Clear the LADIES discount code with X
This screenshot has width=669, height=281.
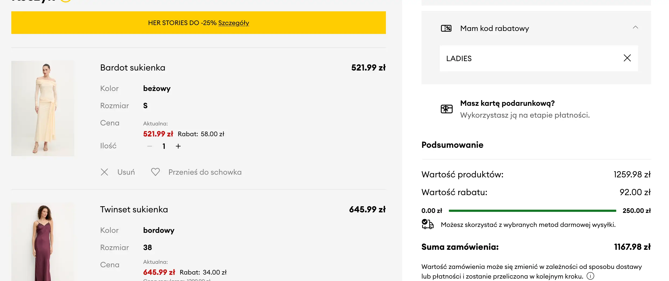pos(627,58)
